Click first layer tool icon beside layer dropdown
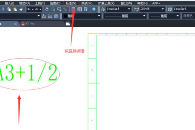This screenshot has height=130, width=195. click(x=44, y=16)
